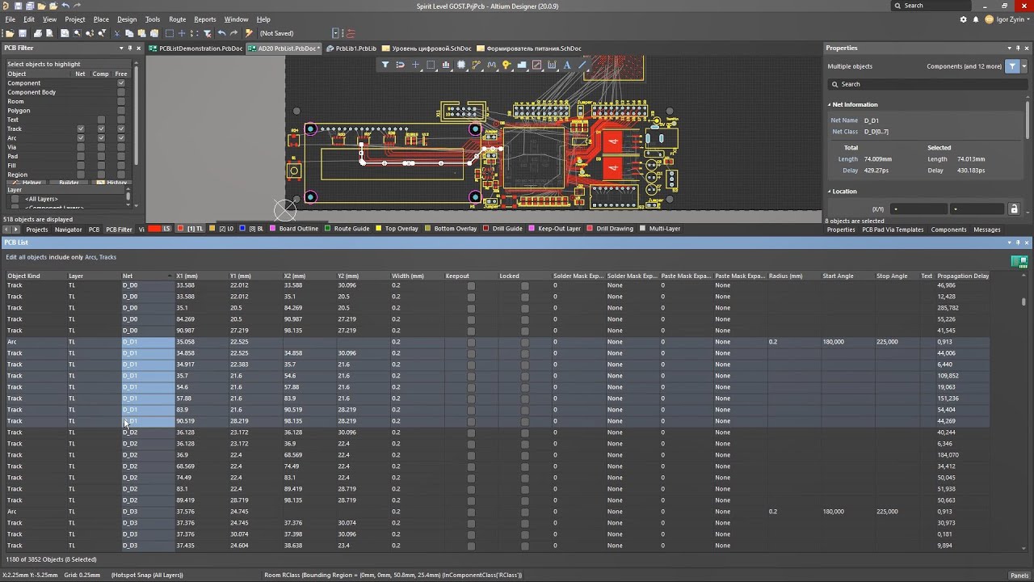Collapse the Location section
This screenshot has width=1034, height=582.
829,192
